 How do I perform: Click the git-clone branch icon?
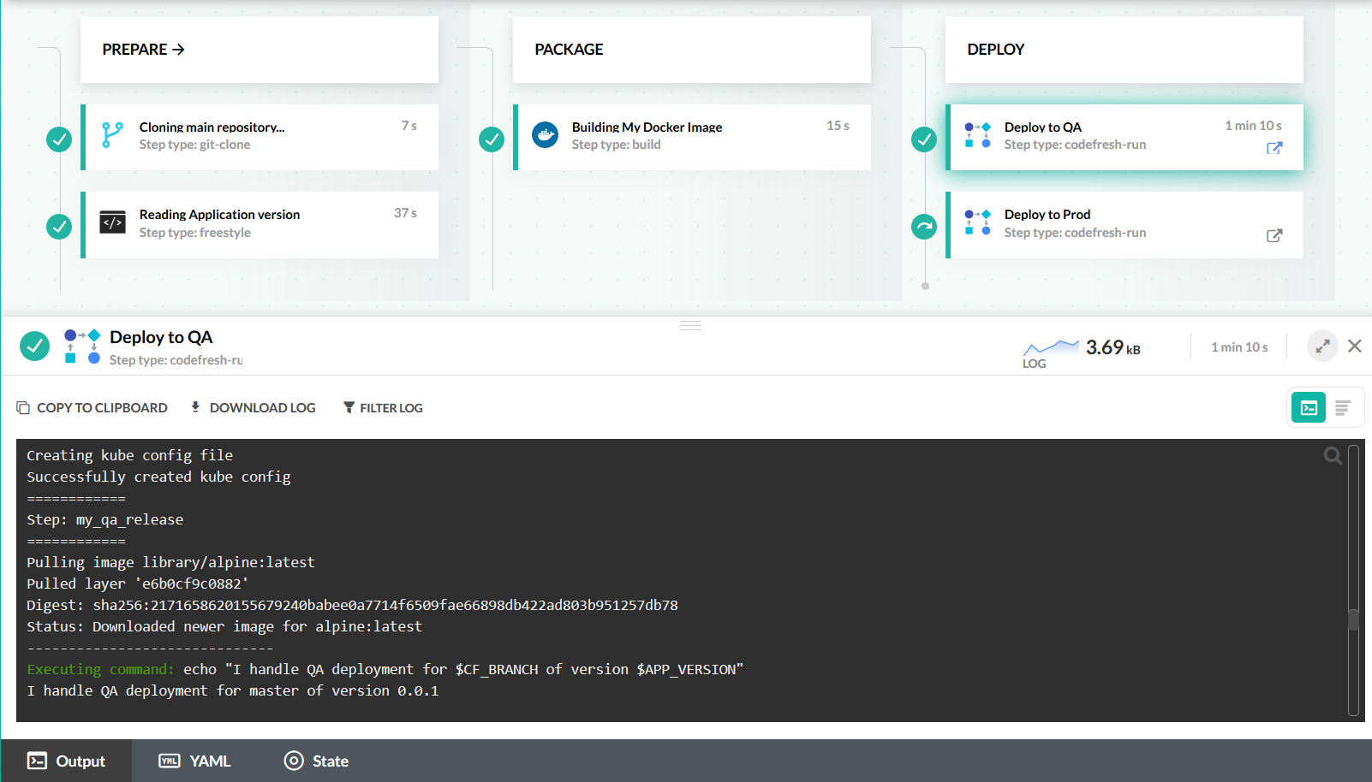112,135
